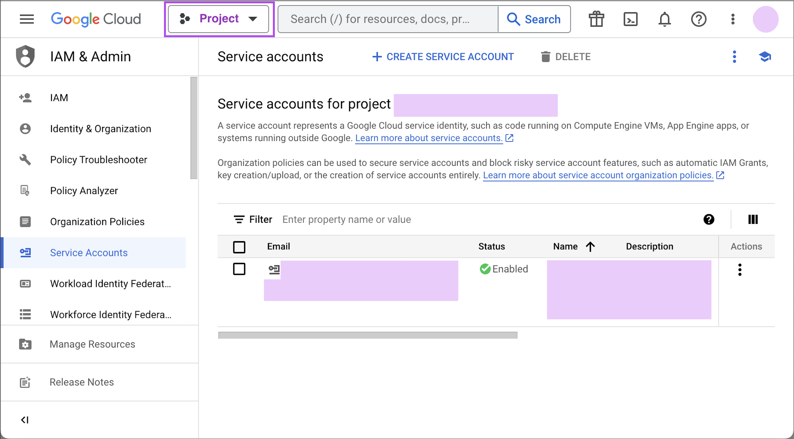Screen dimensions: 794x439
Task: Expand the Name column sort arrow
Action: coord(590,247)
